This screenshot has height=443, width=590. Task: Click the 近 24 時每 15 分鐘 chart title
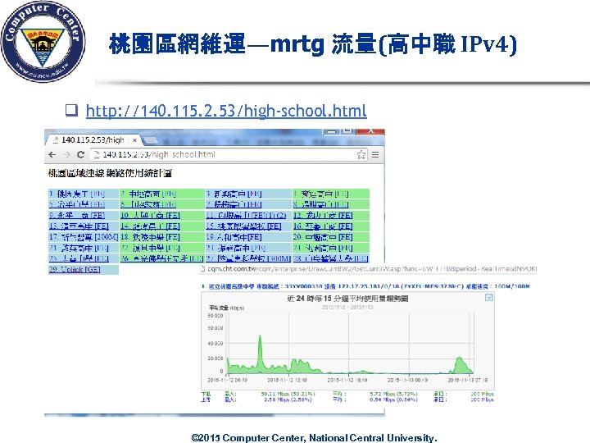347,299
